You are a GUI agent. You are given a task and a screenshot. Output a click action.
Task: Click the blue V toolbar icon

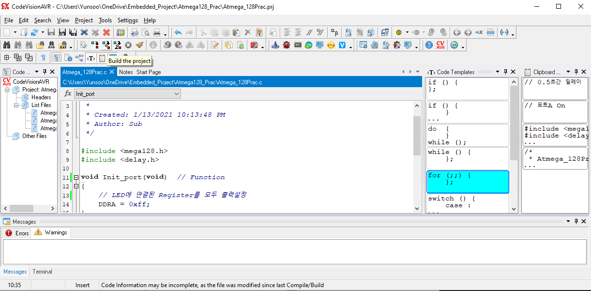click(342, 45)
